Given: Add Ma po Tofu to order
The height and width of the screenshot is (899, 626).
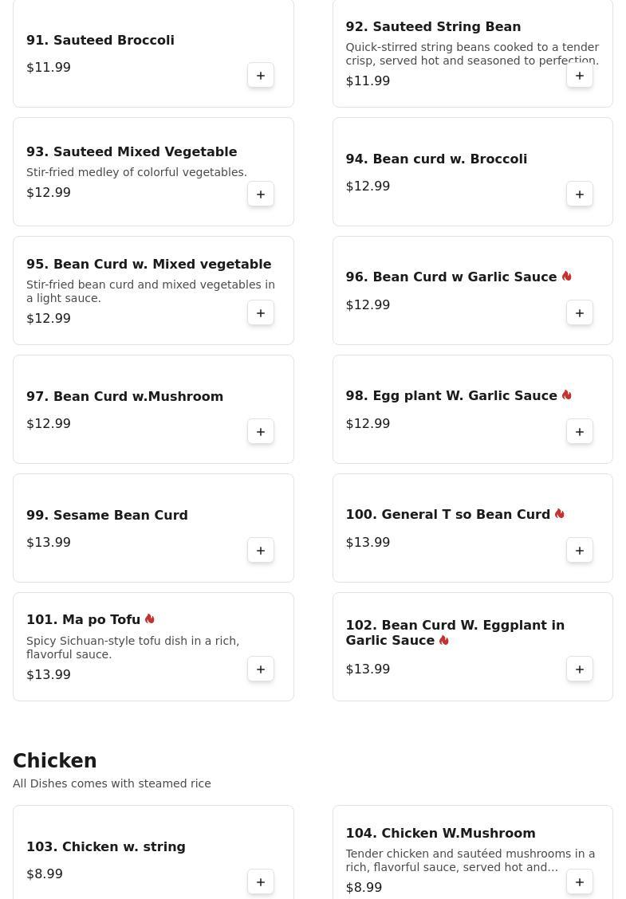Looking at the screenshot, I should [x=261, y=669].
